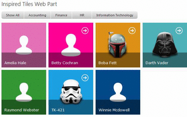Click the Winnie Mcdowell name label
The image size is (187, 117).
tap(114, 110)
